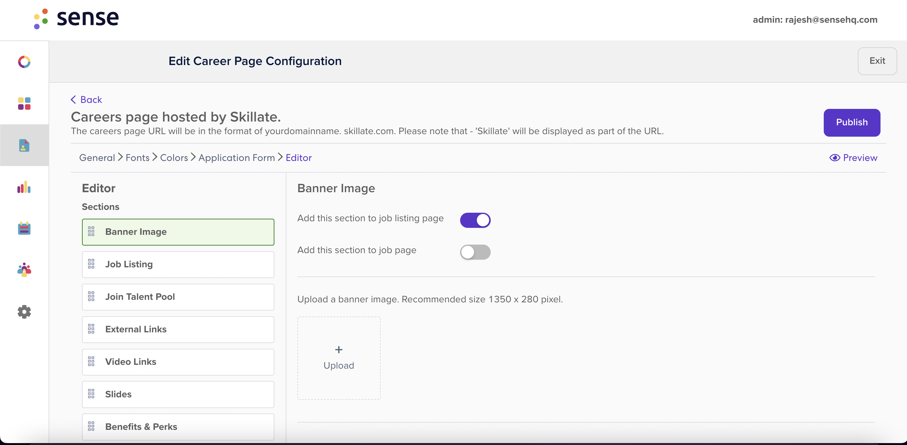Select the Job Listing section
The height and width of the screenshot is (445, 907).
click(x=178, y=264)
